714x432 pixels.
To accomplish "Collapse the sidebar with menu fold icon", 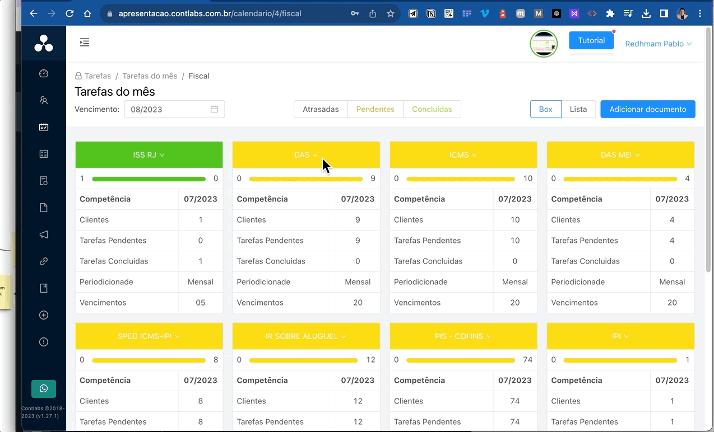I will (85, 42).
